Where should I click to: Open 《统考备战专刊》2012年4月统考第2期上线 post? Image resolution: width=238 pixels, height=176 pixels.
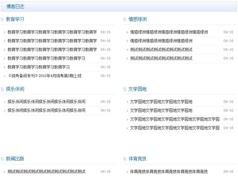click(x=44, y=76)
